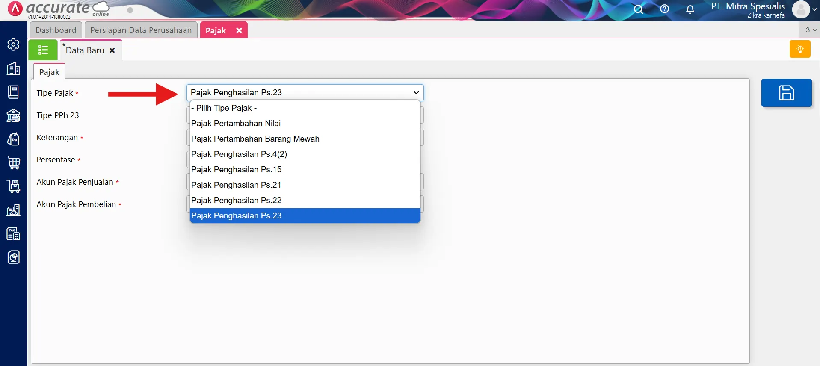Open the notifications bell
Viewport: 820px width, 366px height.
[690, 9]
